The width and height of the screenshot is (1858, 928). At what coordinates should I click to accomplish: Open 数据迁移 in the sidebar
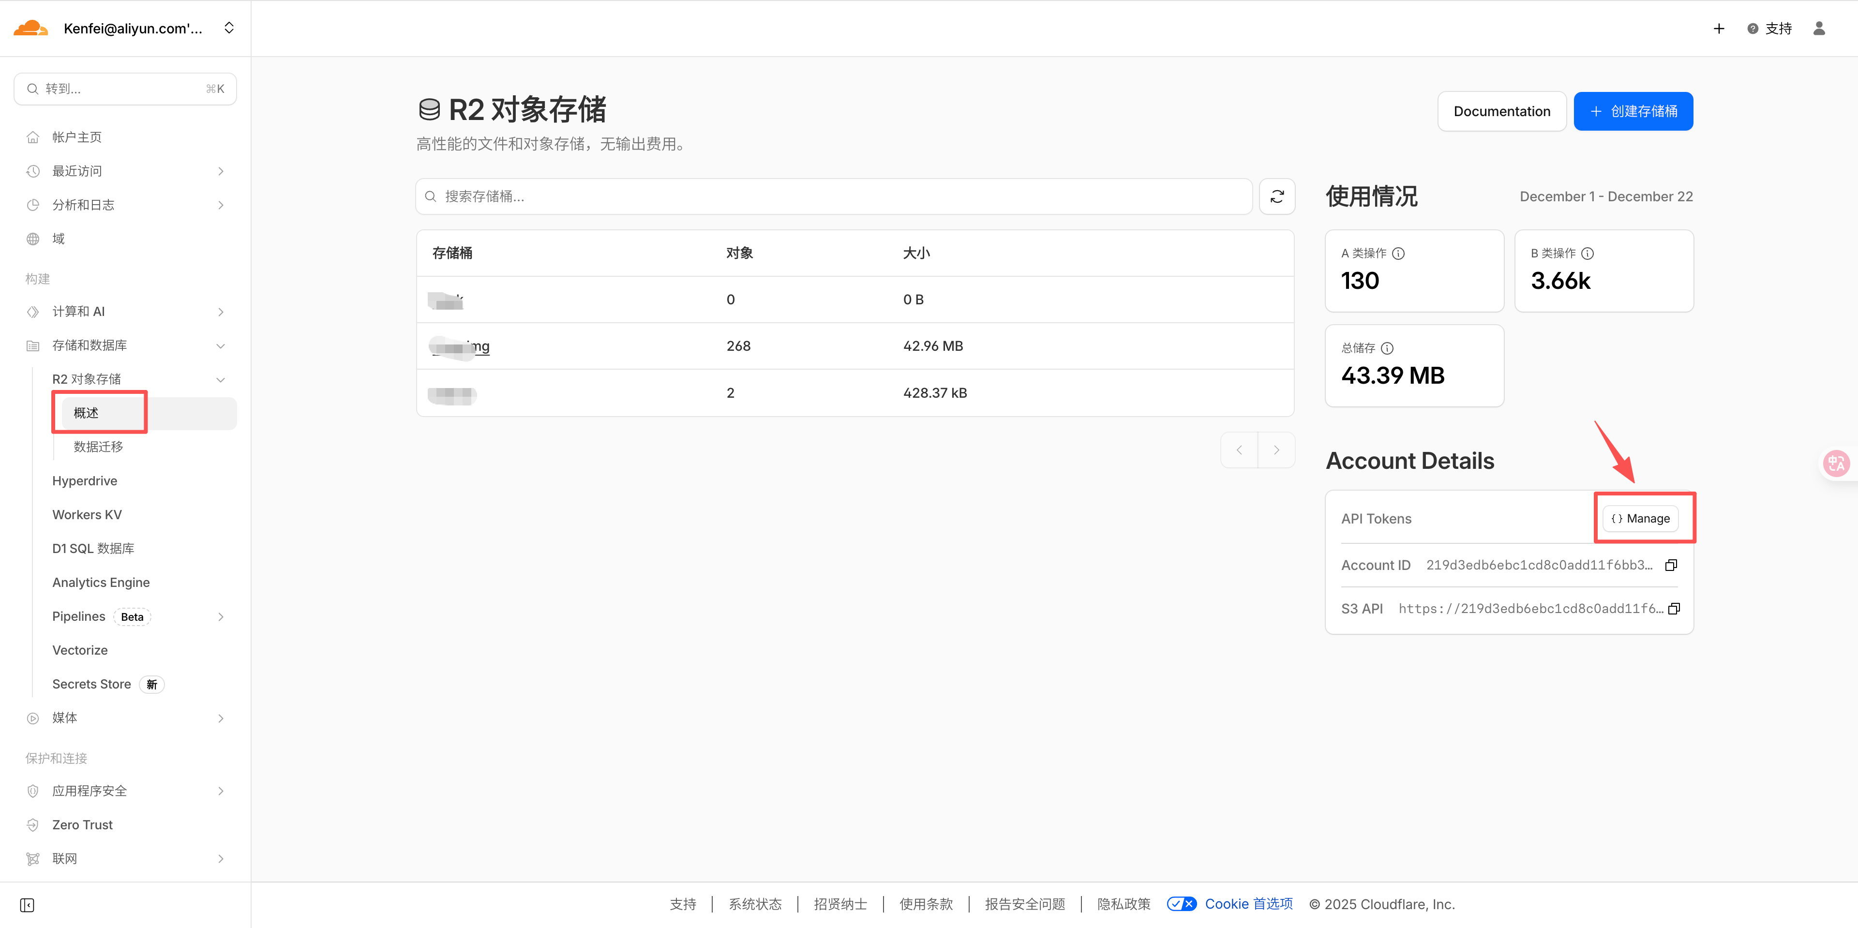coord(98,446)
